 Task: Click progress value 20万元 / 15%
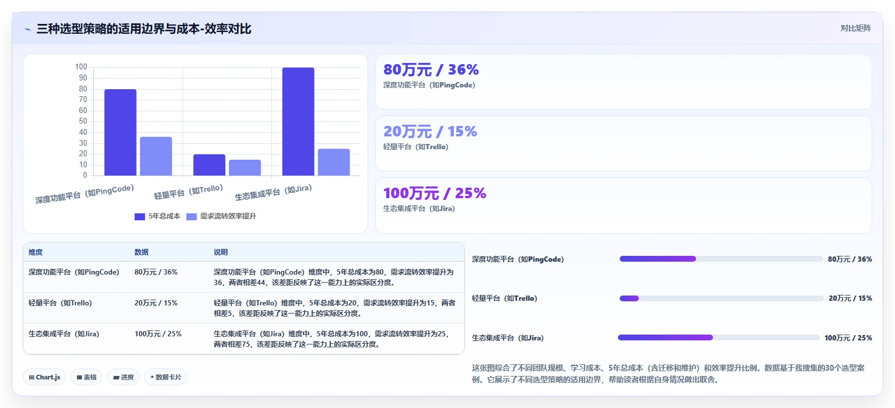[850, 298]
